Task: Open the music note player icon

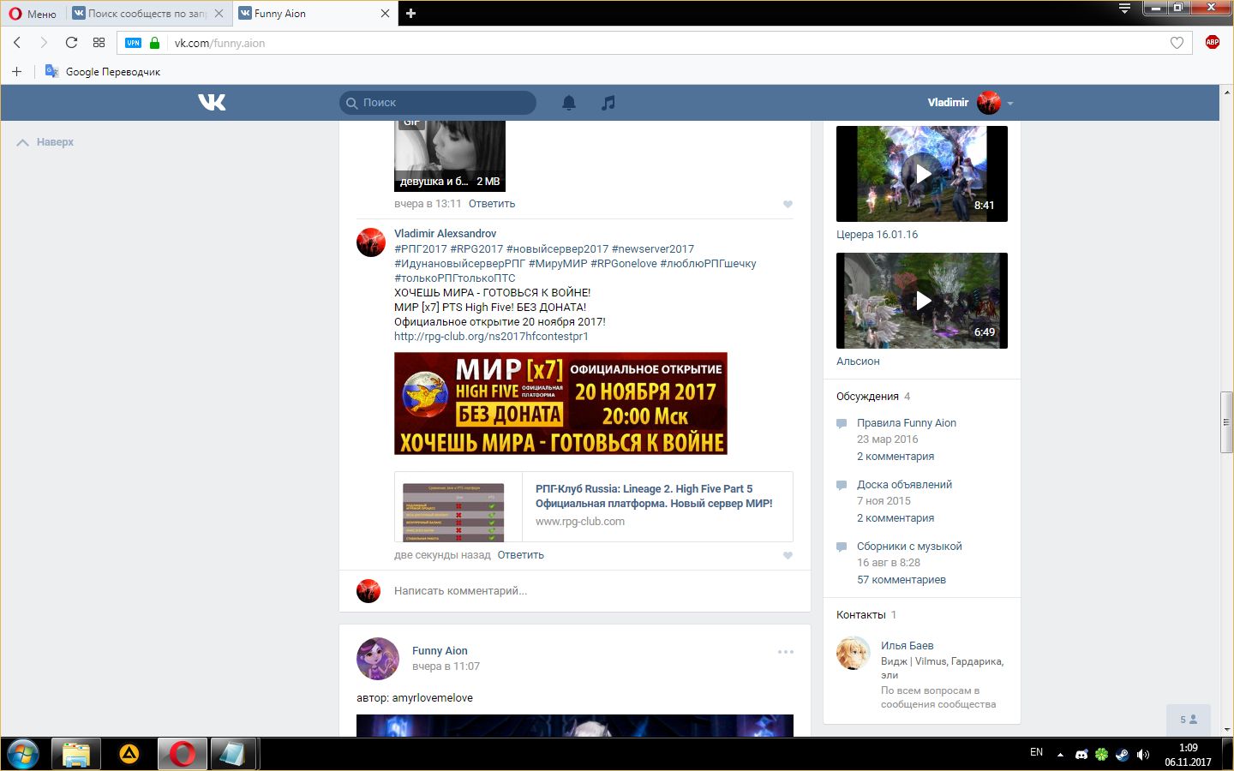Action: click(608, 103)
